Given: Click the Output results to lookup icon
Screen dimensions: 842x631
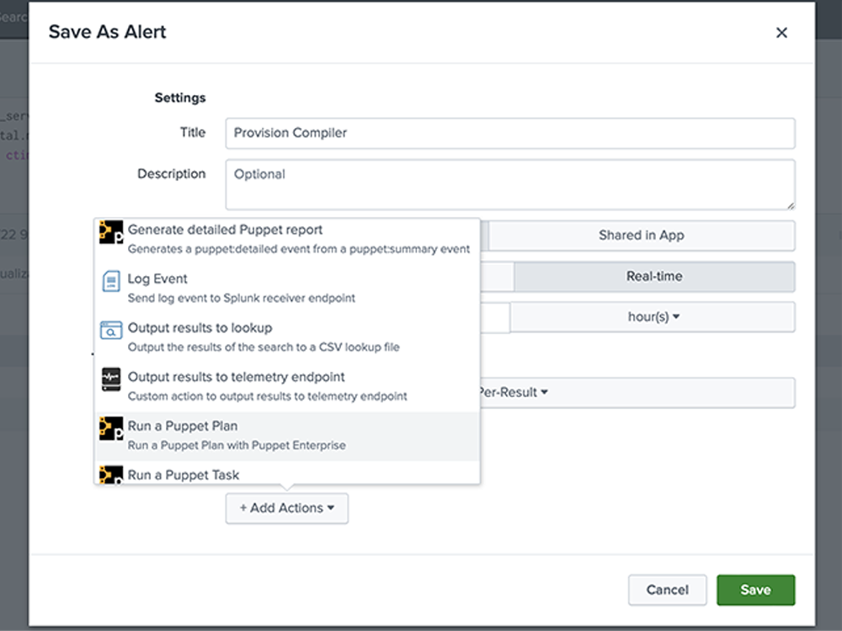Looking at the screenshot, I should tap(111, 331).
